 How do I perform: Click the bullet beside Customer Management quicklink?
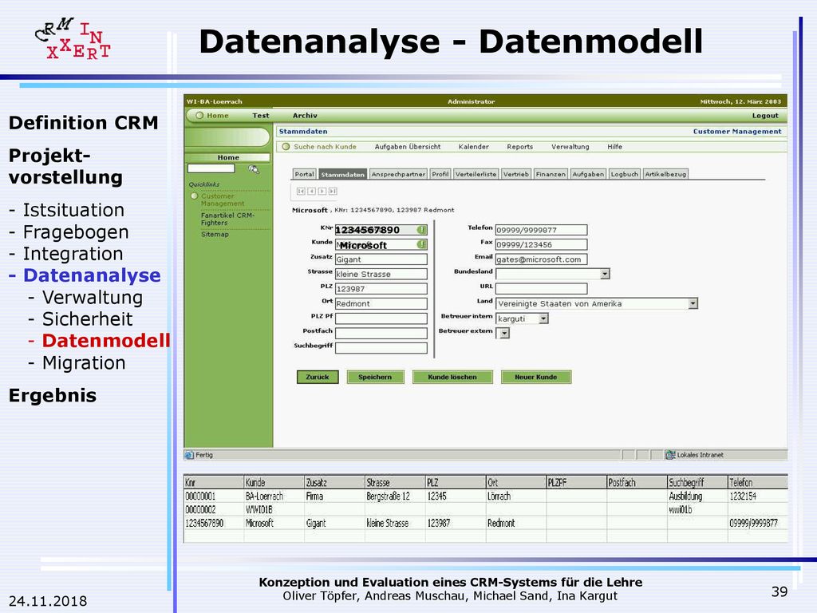click(195, 196)
